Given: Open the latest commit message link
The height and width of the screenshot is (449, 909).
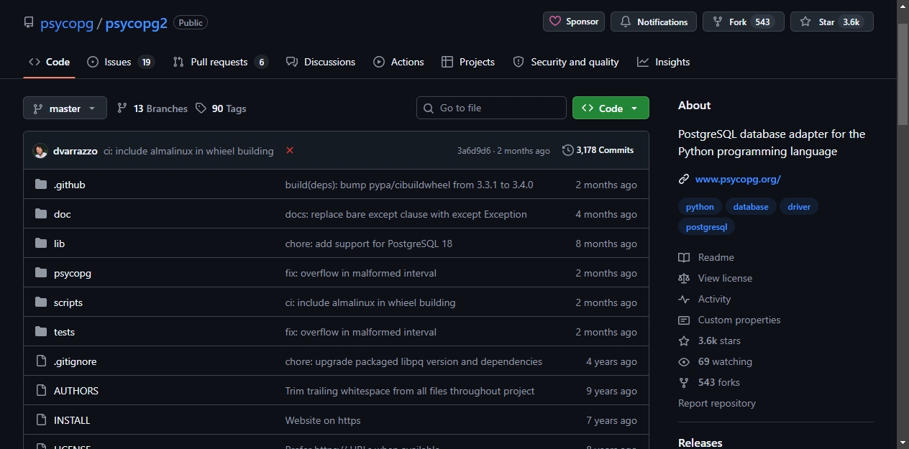Looking at the screenshot, I should coord(188,151).
